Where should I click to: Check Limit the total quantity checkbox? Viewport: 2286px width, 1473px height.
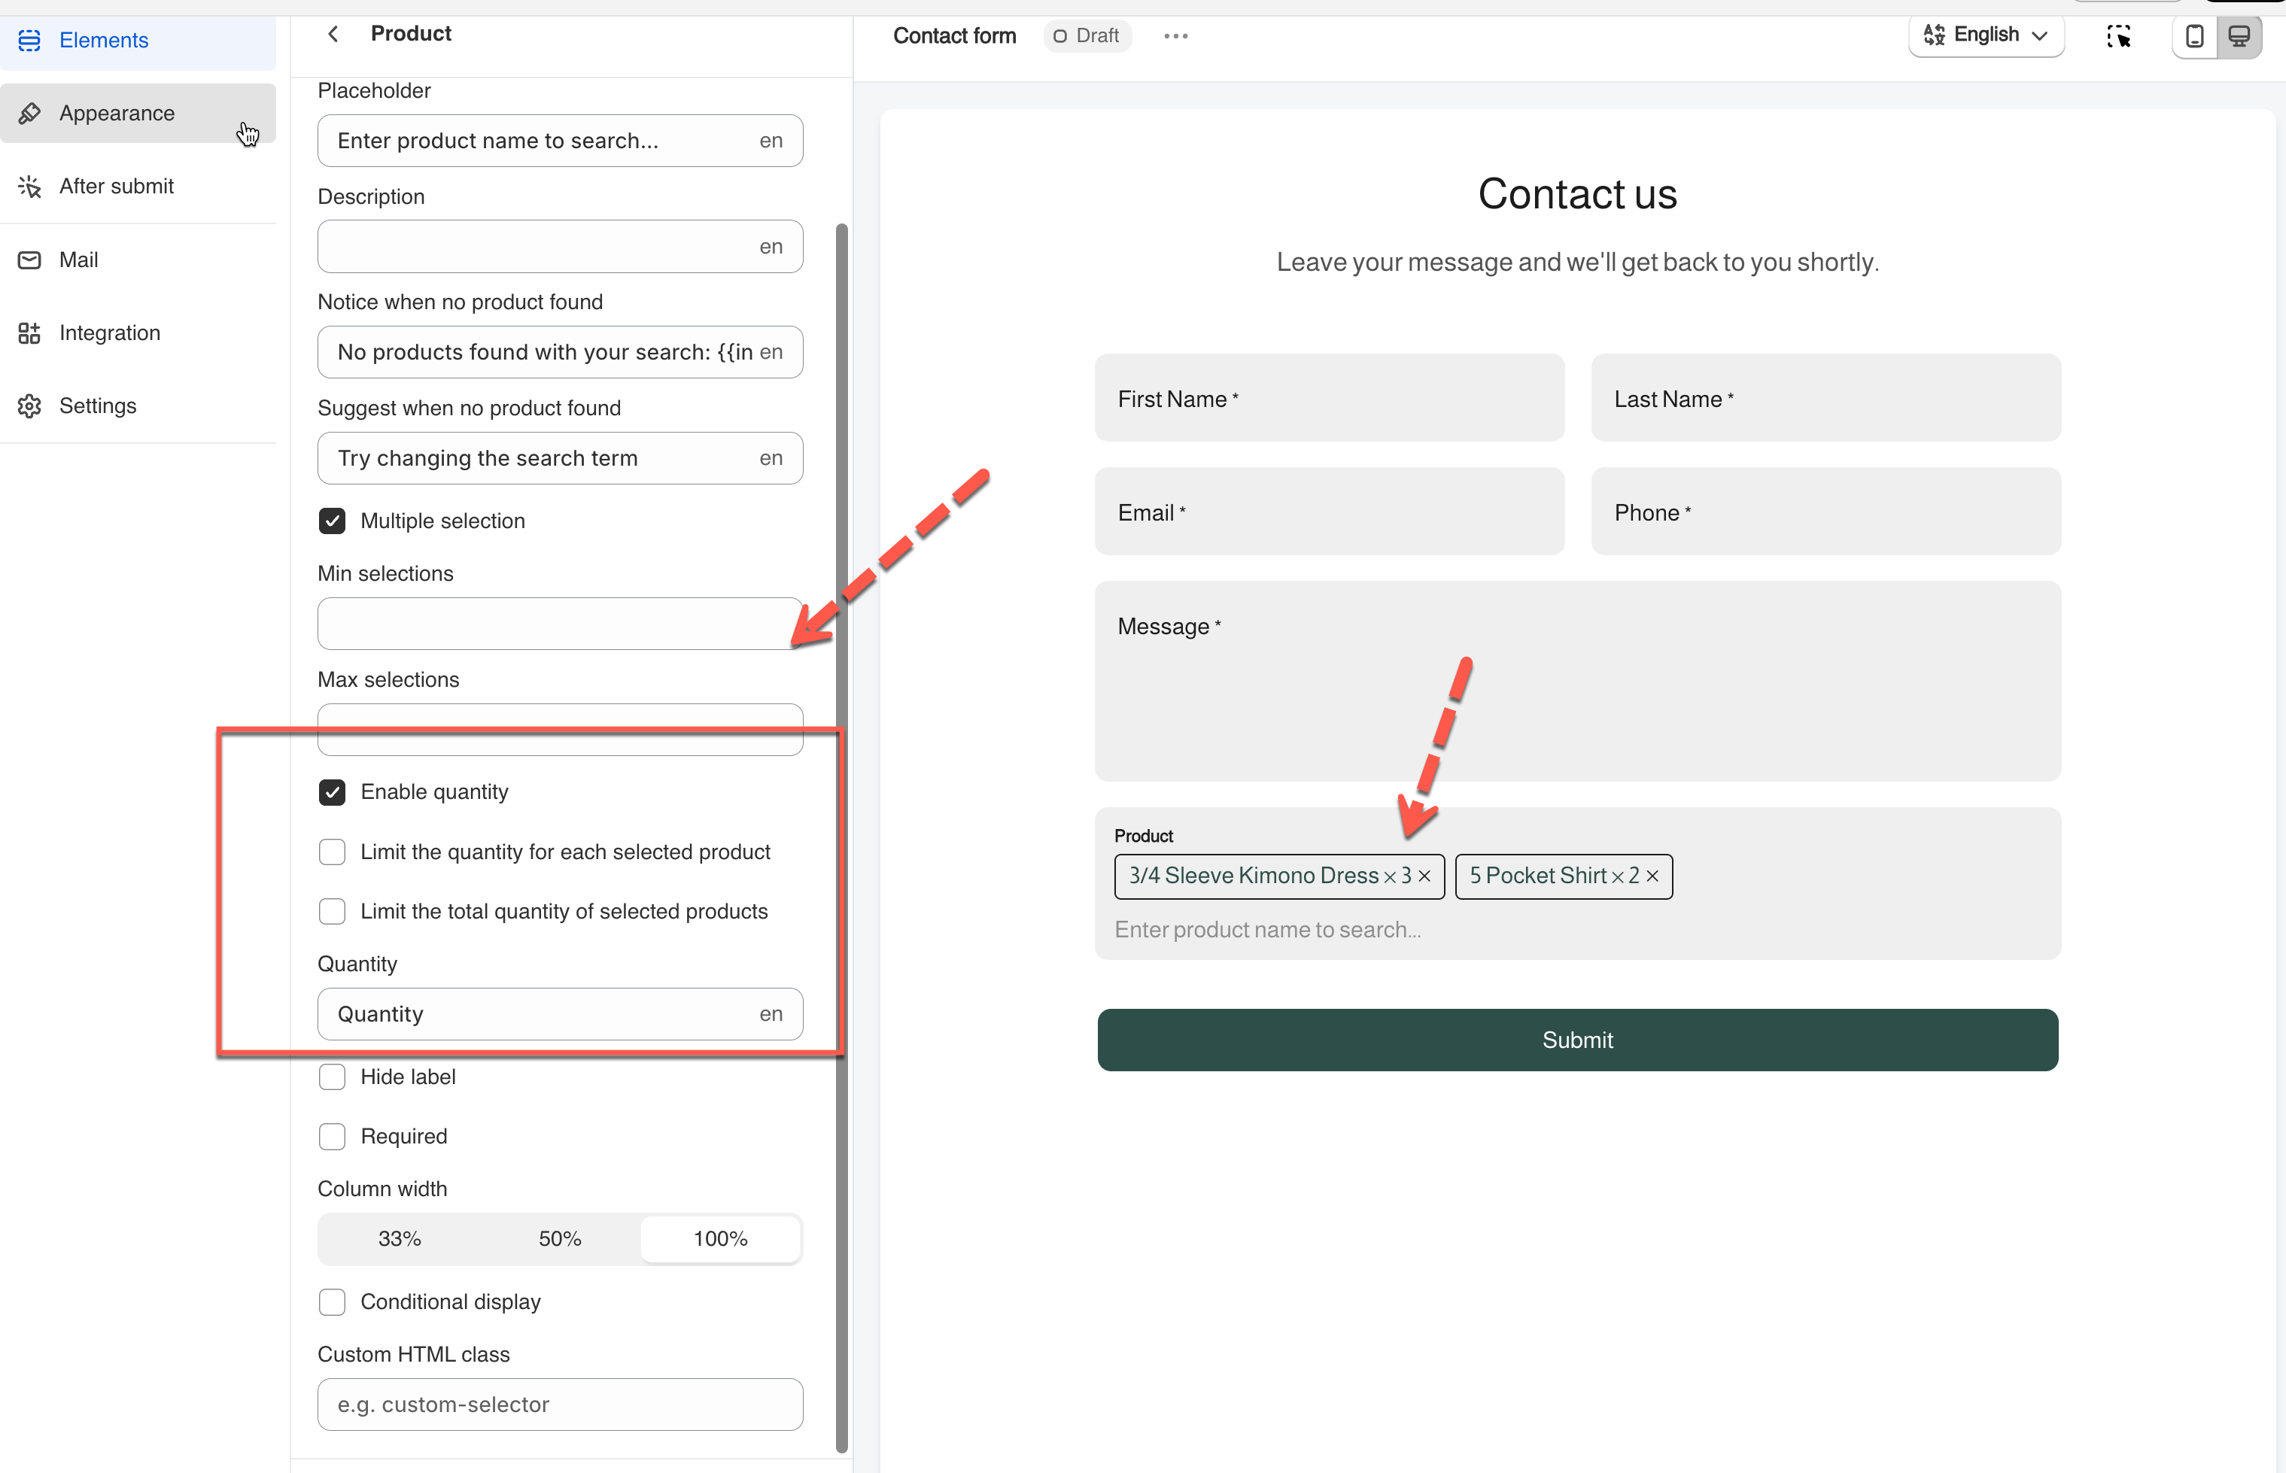click(x=332, y=912)
